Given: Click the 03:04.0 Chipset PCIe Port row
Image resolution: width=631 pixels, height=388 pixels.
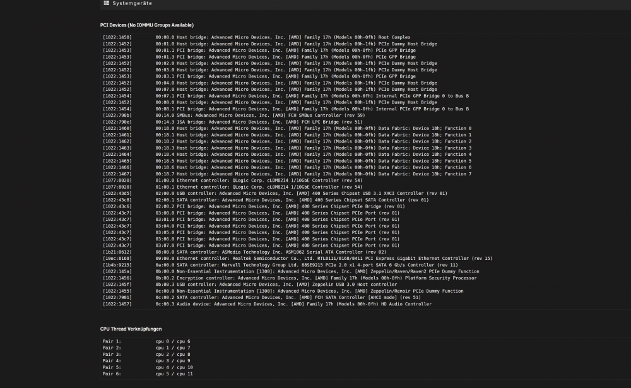Looking at the screenshot, I should [251, 226].
